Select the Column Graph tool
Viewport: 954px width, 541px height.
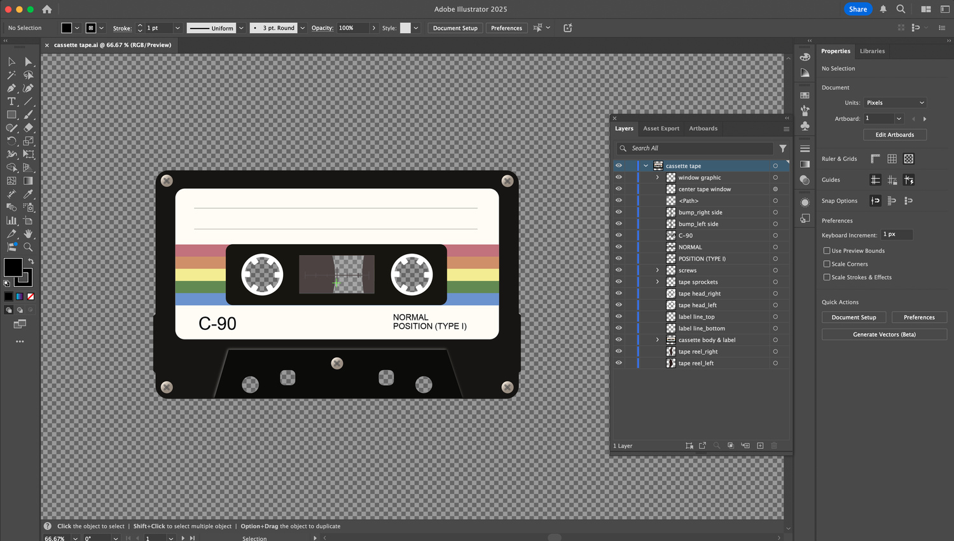[x=11, y=221]
